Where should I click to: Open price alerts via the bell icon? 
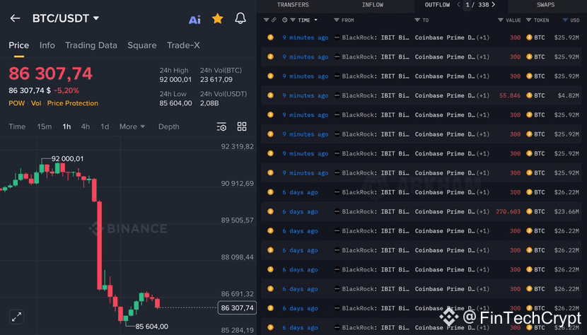240,18
